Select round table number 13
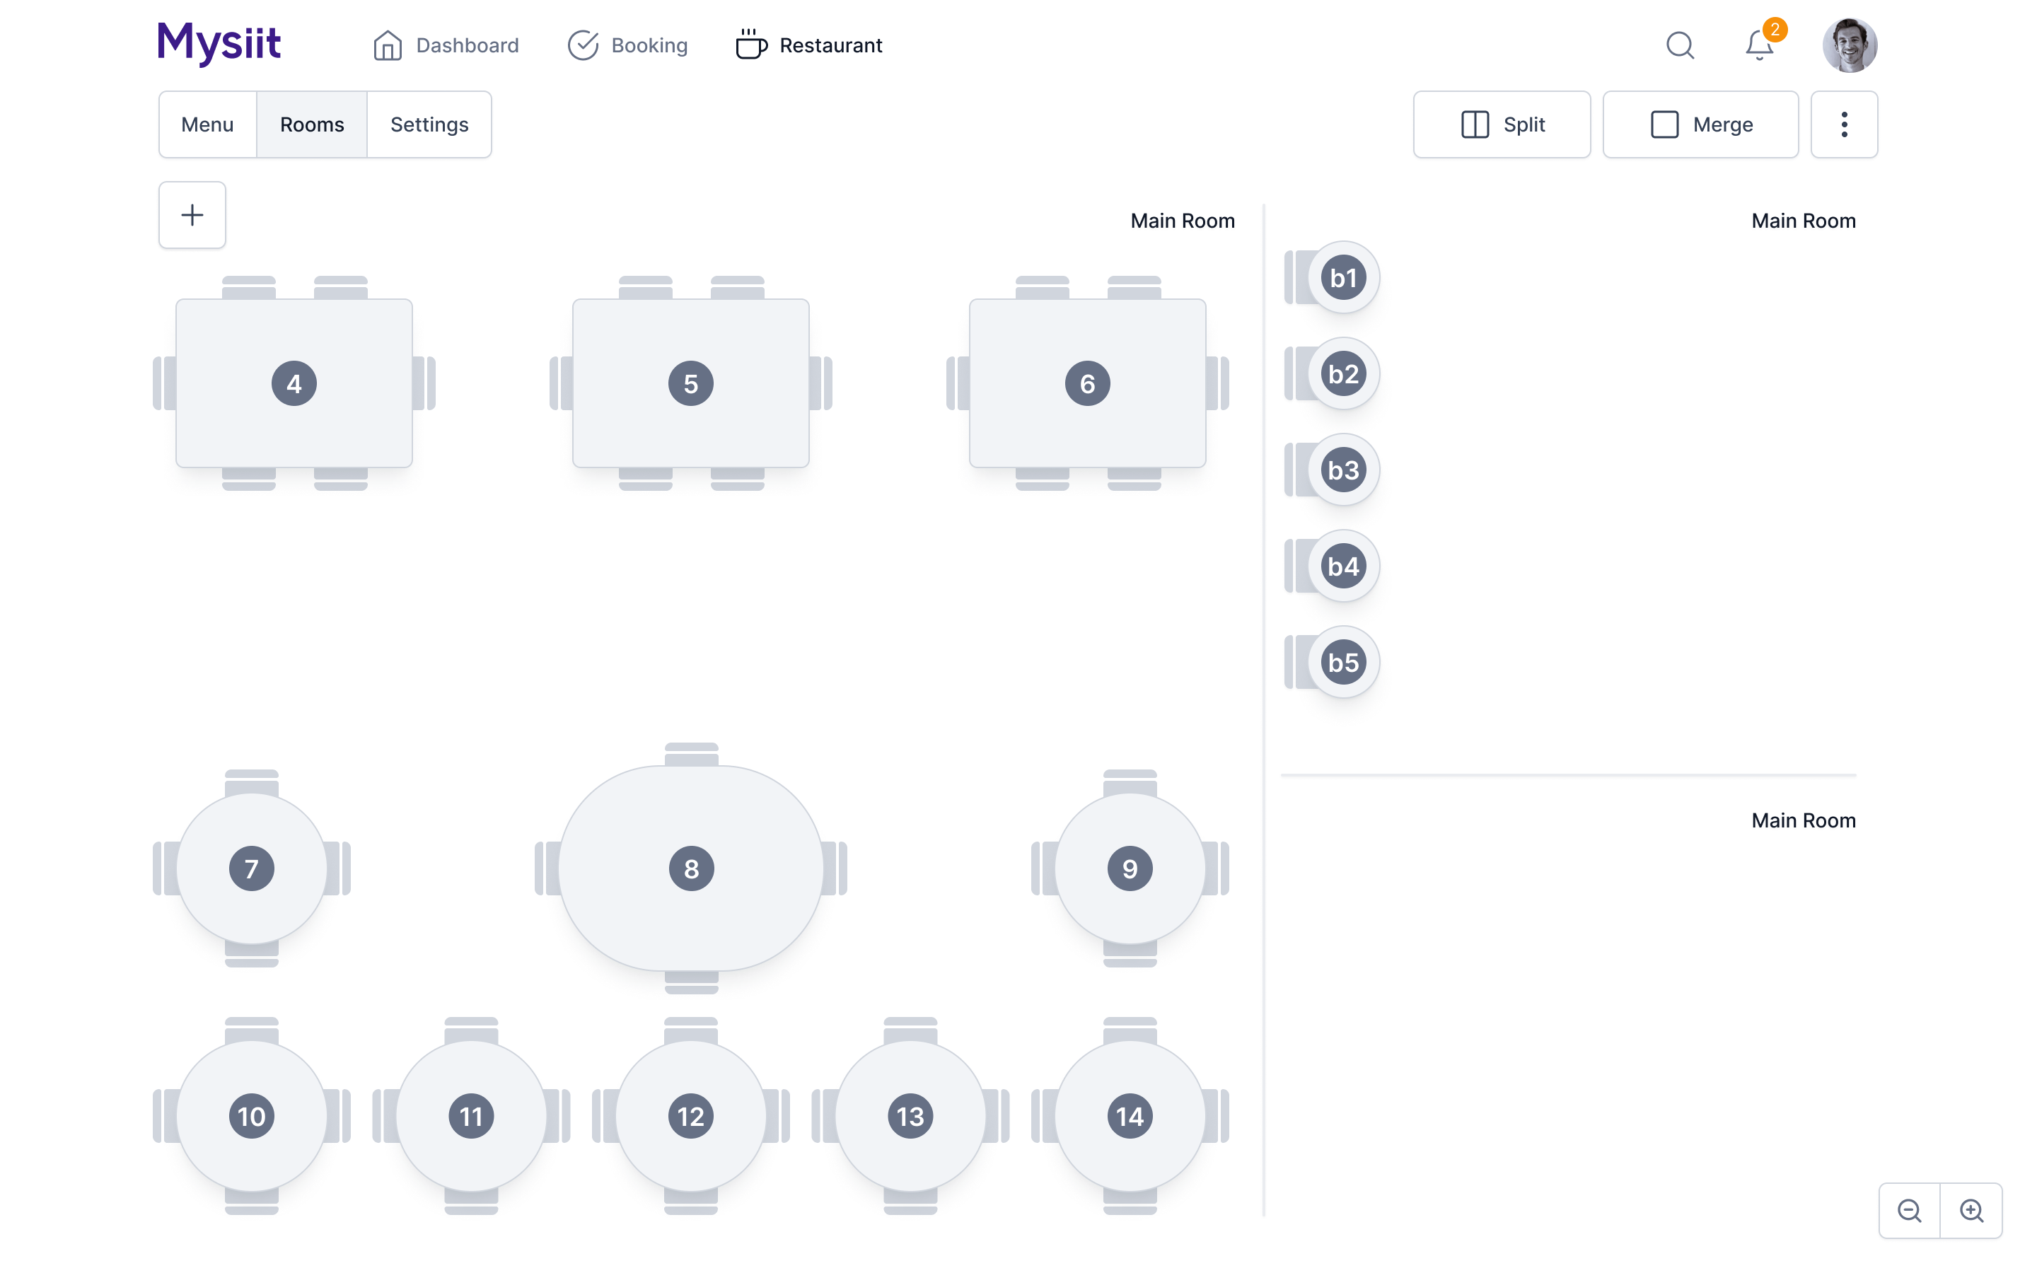This screenshot has width=2037, height=1273. click(x=910, y=1115)
